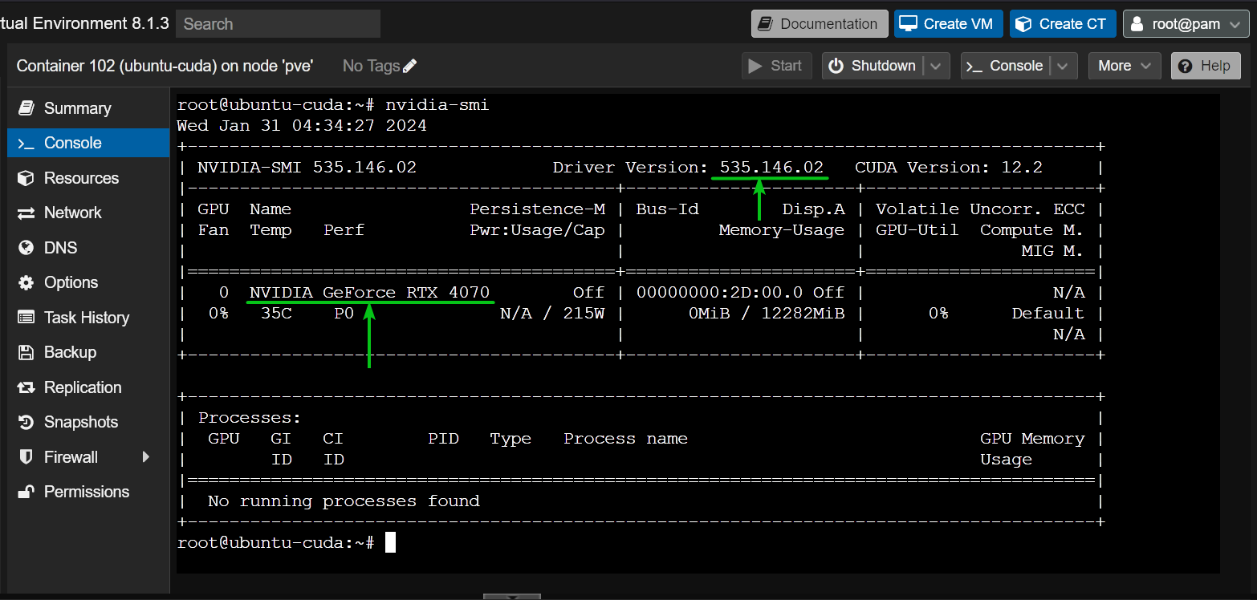Select the Console item in the sidebar
Viewport: 1257px width, 600px height.
[88, 143]
